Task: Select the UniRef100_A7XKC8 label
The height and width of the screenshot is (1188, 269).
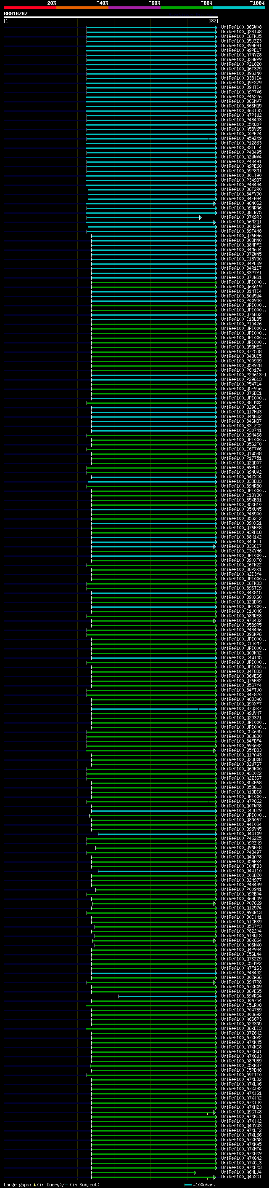Action: click(241, 1047)
